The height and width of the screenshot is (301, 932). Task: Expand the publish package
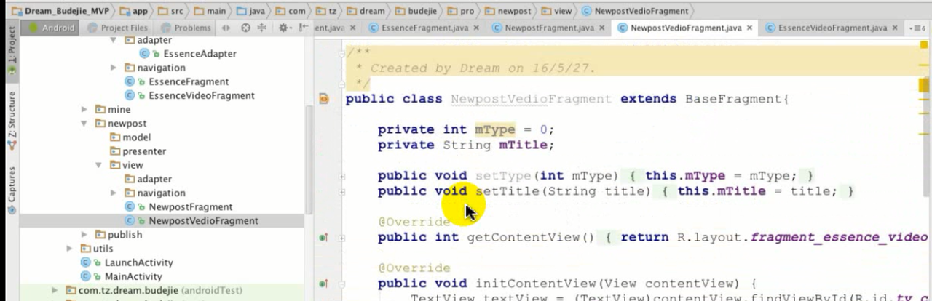(x=85, y=234)
